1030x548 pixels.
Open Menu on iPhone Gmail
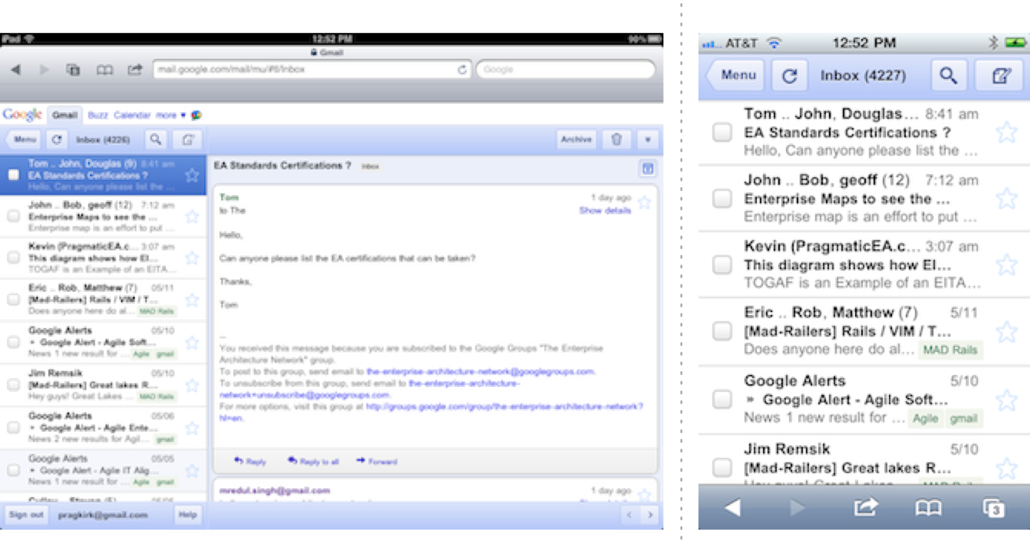pyautogui.click(x=736, y=76)
